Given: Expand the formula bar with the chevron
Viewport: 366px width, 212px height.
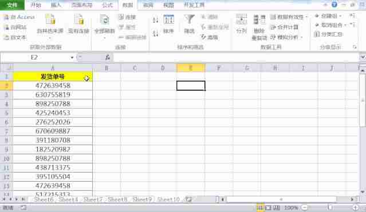Looking at the screenshot, I should (x=363, y=57).
